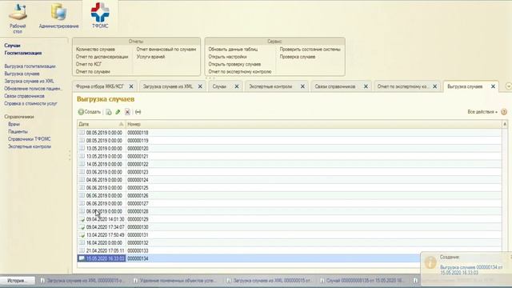Run the Проверка случаев command
This screenshot has width=512, height=288.
click(x=298, y=57)
